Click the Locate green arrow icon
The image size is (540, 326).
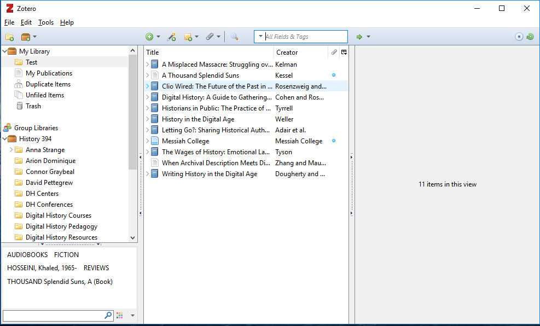coord(359,37)
